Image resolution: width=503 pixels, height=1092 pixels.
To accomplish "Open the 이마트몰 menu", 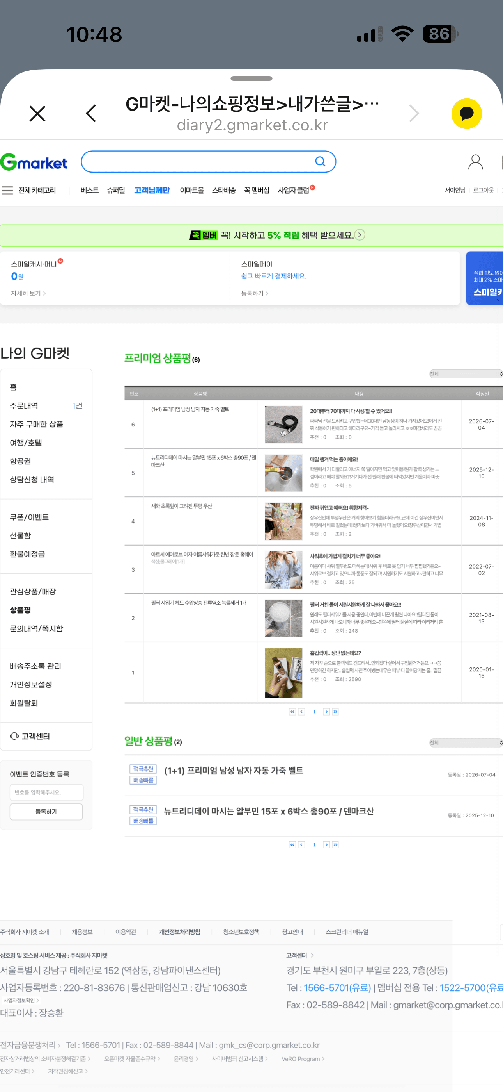I will tap(192, 190).
